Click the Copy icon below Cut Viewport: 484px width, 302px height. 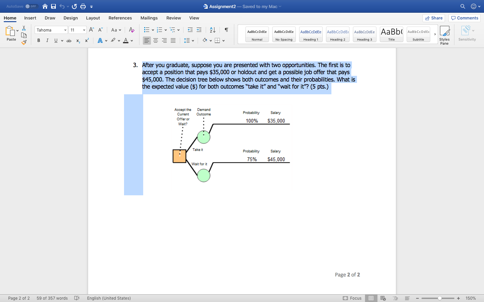(24, 35)
